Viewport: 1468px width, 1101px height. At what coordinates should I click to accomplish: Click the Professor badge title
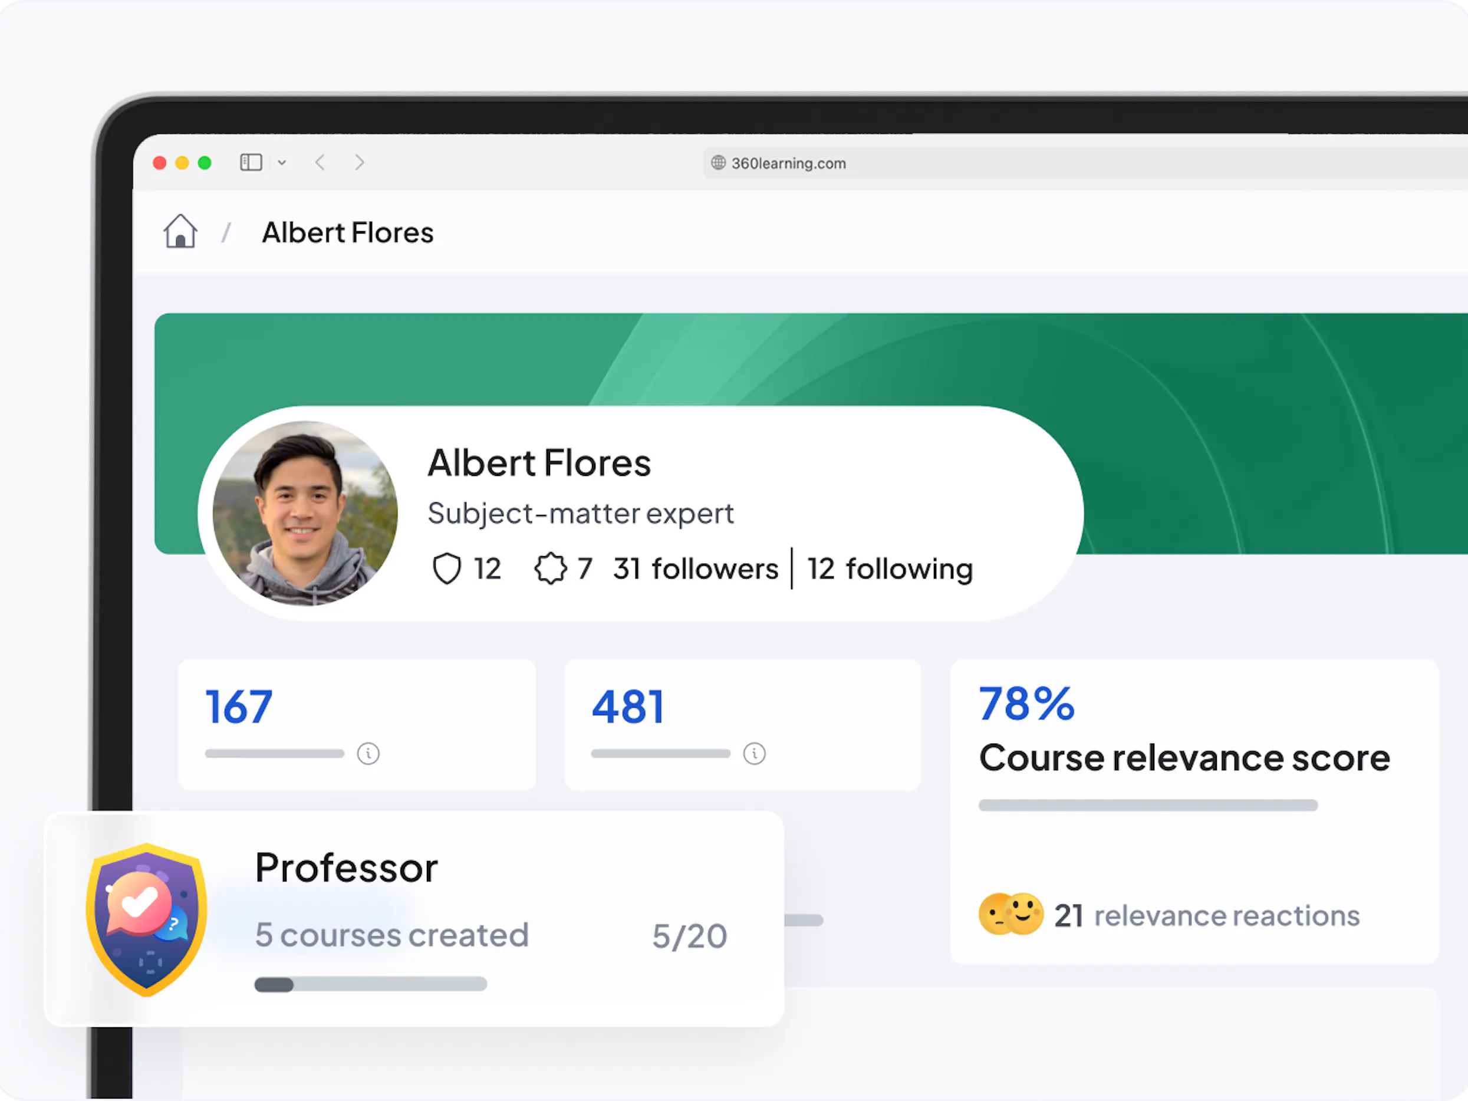[347, 867]
